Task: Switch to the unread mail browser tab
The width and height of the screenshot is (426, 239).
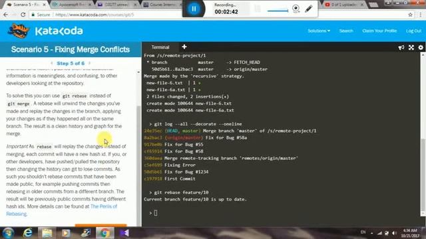Action: point(116,5)
